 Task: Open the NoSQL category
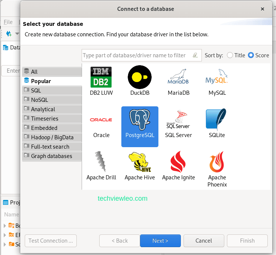52,100
